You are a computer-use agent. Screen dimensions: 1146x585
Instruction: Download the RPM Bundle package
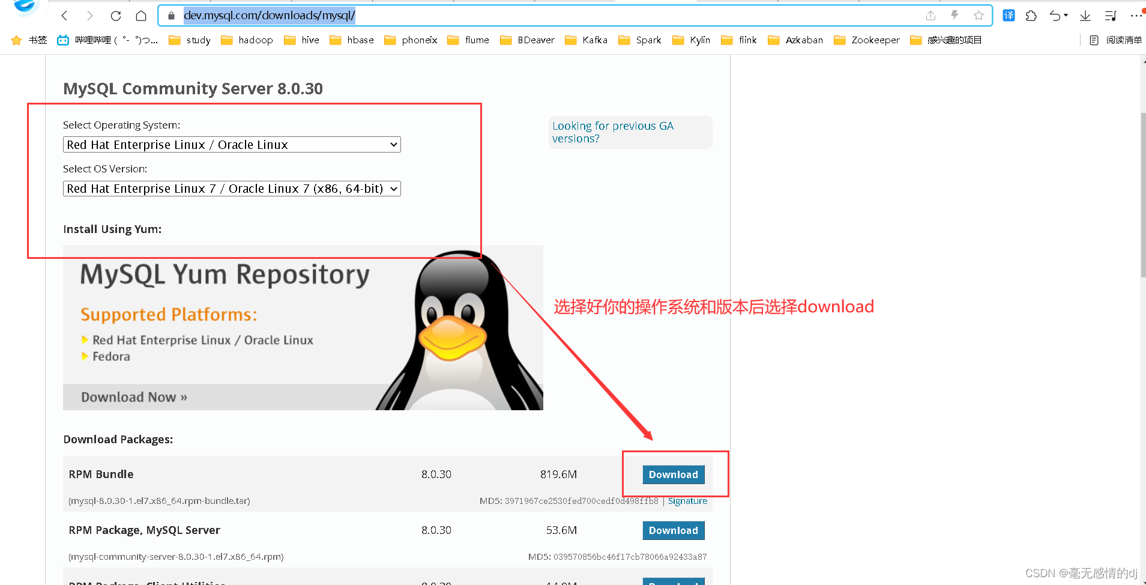tap(674, 474)
